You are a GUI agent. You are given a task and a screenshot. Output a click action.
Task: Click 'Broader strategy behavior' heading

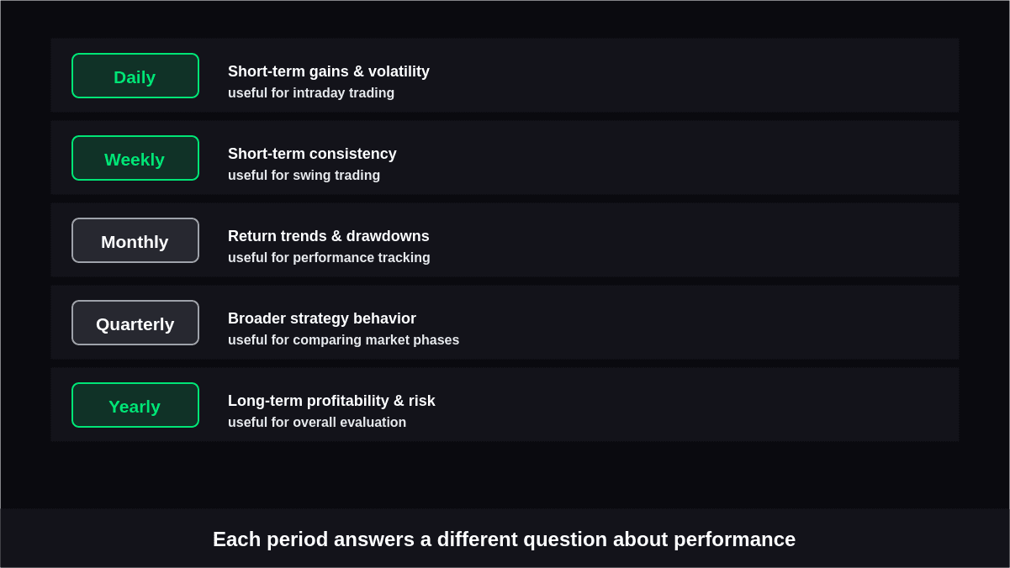[322, 318]
